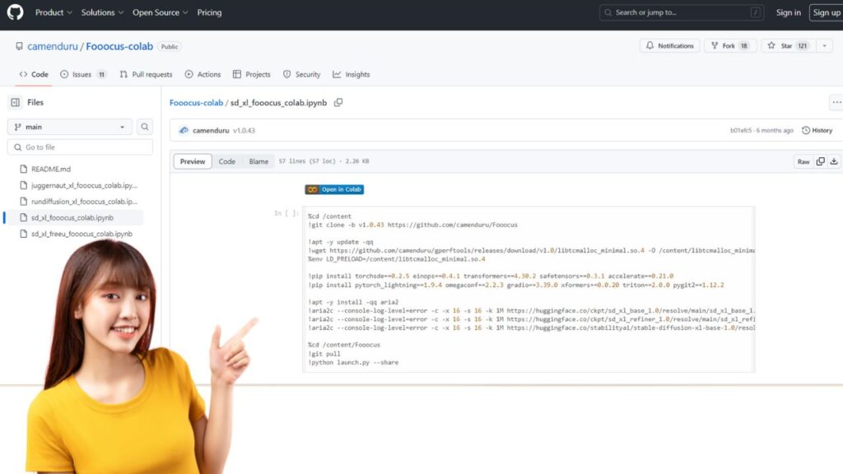The height and width of the screenshot is (474, 843).
Task: Click the fork count 18
Action: click(744, 46)
